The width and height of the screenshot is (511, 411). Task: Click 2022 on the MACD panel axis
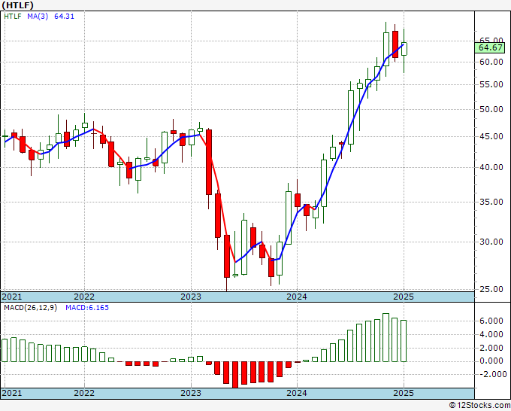[84, 393]
